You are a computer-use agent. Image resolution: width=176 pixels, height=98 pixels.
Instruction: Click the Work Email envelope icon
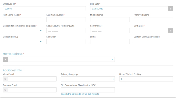pos(6,79)
